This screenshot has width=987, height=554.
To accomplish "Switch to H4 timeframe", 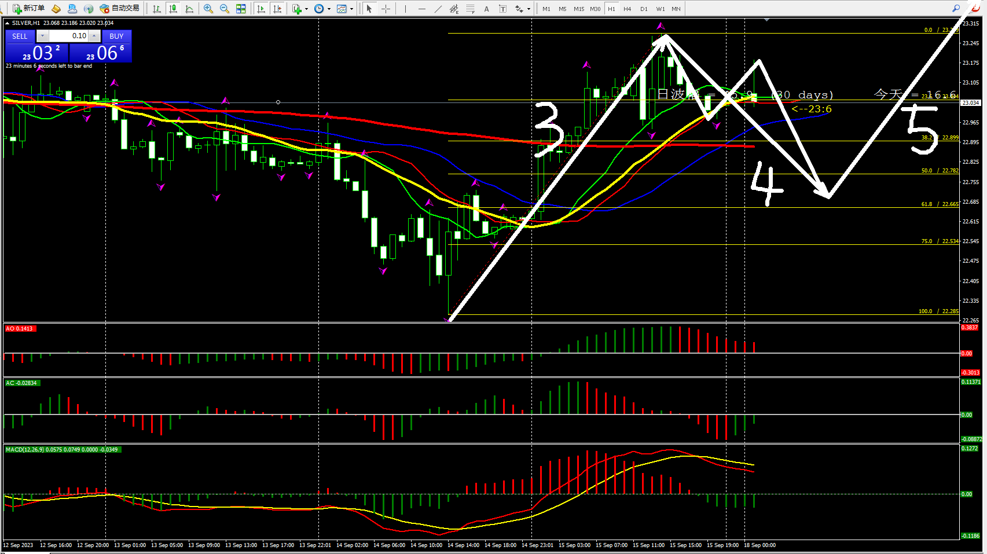I will point(628,9).
